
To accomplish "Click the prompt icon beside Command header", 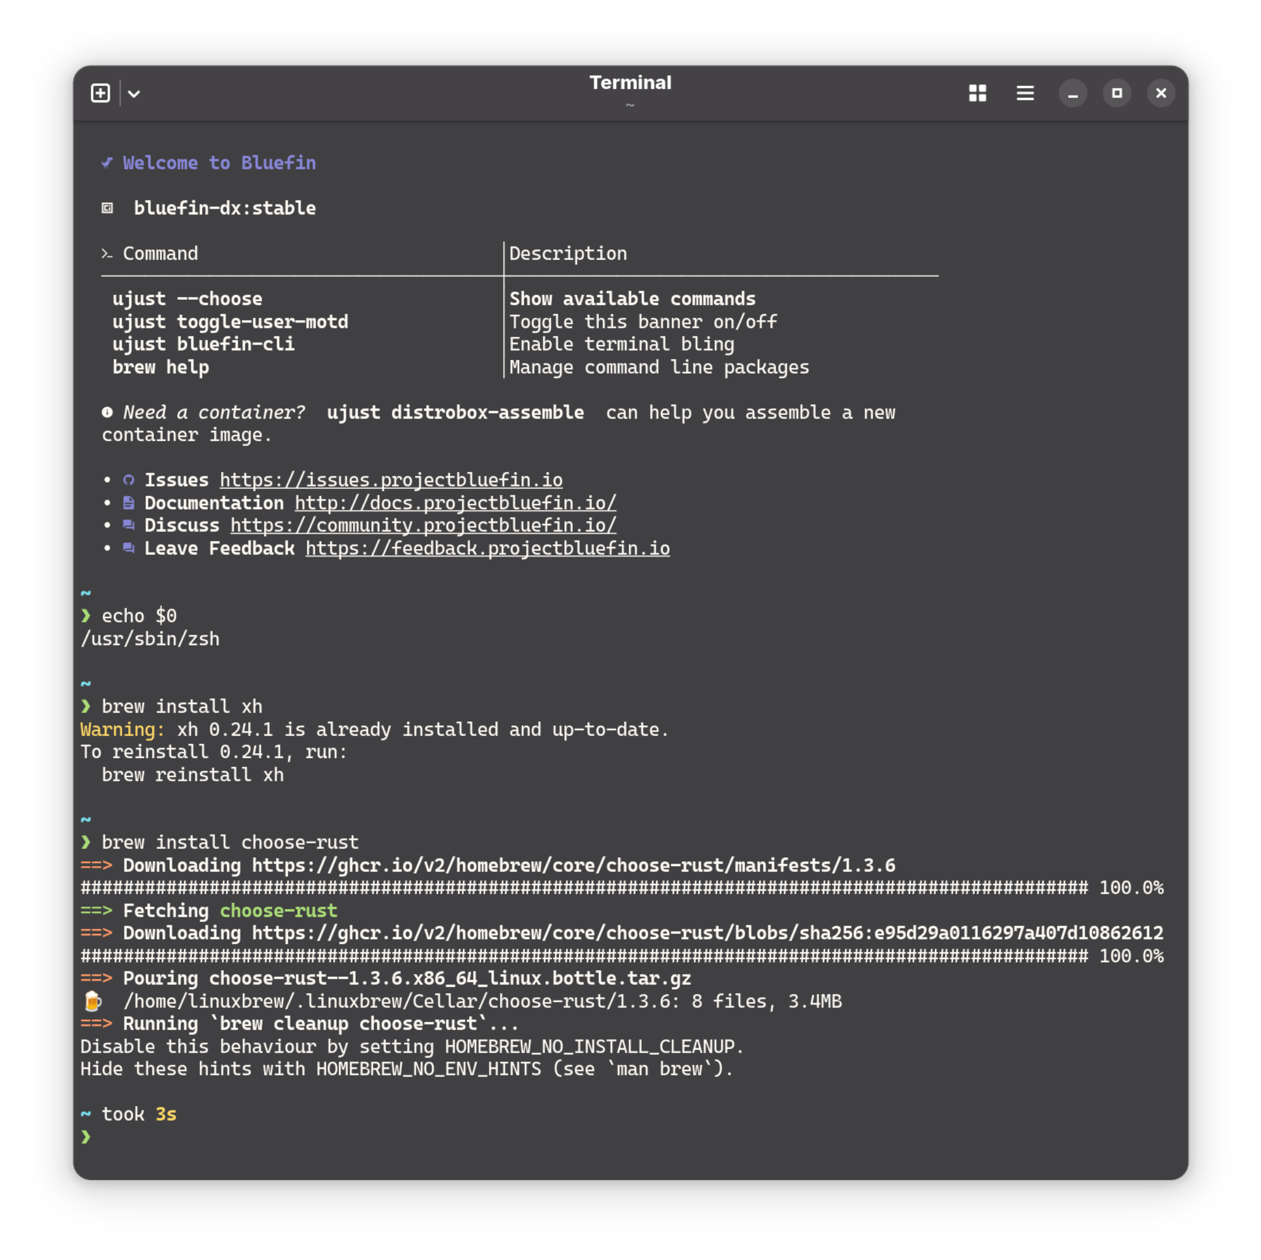I will coord(107,253).
